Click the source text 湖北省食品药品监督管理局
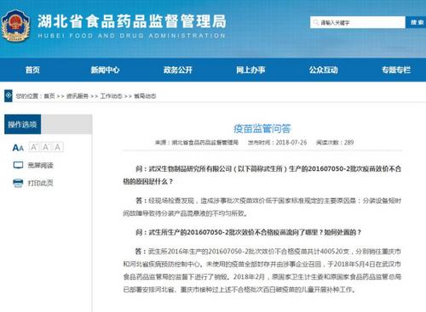Image resolution: width=426 pixels, height=312 pixels. coord(205,142)
